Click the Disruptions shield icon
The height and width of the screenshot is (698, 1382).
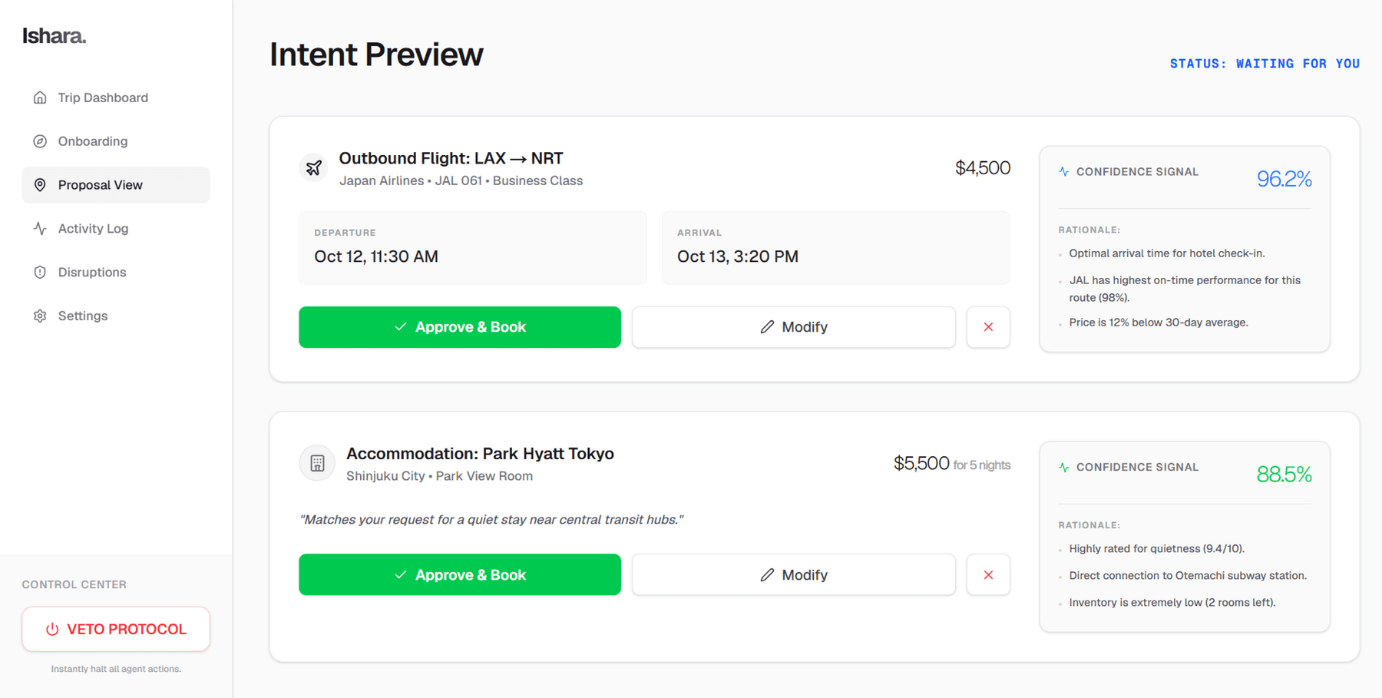tap(40, 273)
